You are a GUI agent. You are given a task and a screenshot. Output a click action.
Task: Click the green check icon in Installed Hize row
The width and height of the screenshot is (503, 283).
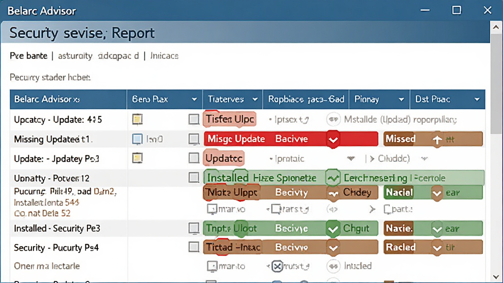click(333, 178)
